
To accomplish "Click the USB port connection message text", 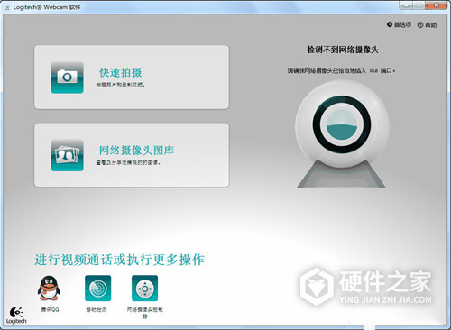I will [341, 70].
